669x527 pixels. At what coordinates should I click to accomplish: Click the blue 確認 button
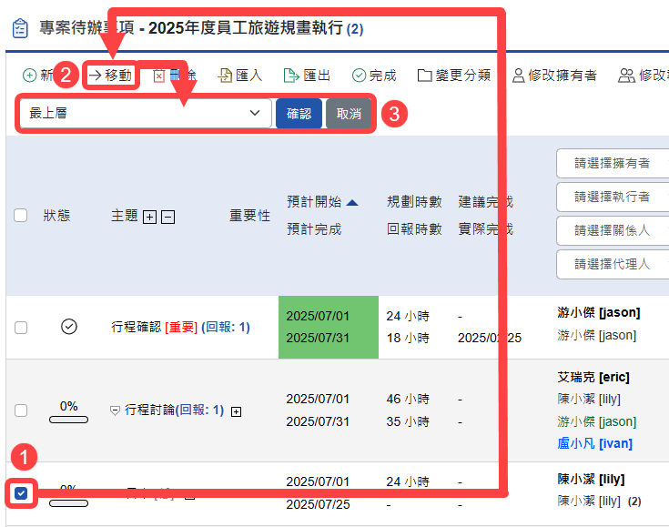[299, 114]
